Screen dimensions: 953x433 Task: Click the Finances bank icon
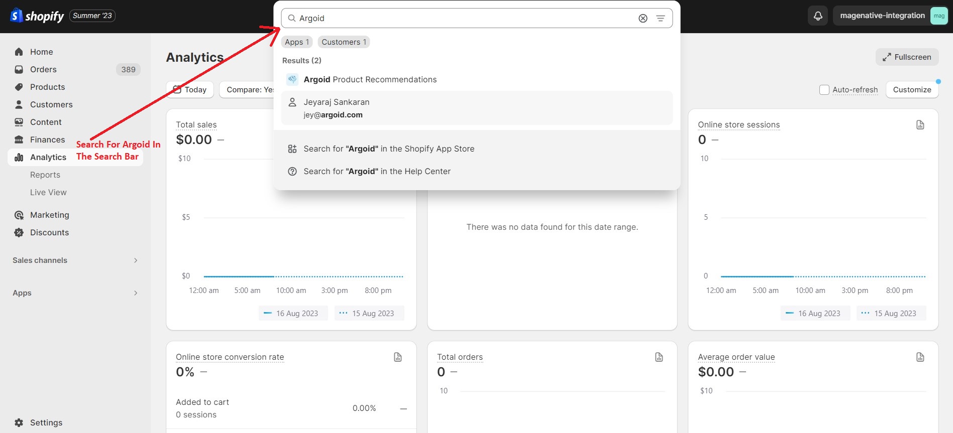(19, 139)
